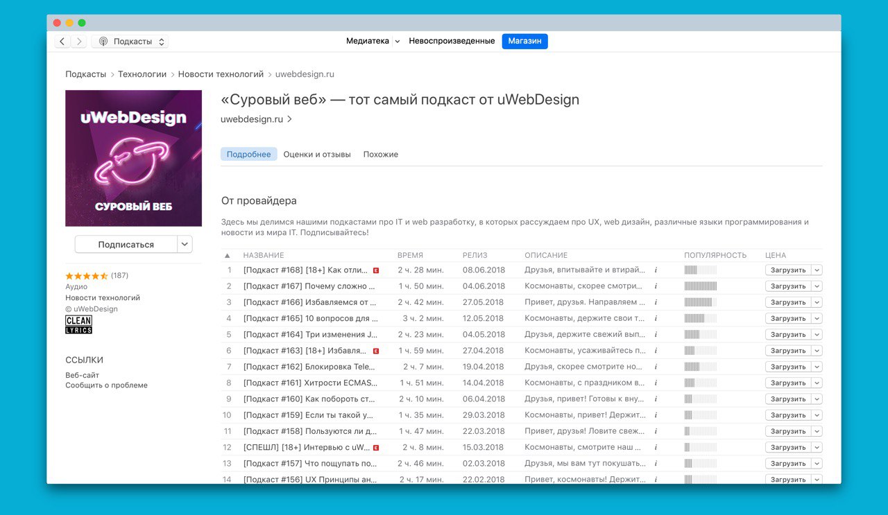Open uwebdesign.ru provider link under title

tap(256, 119)
